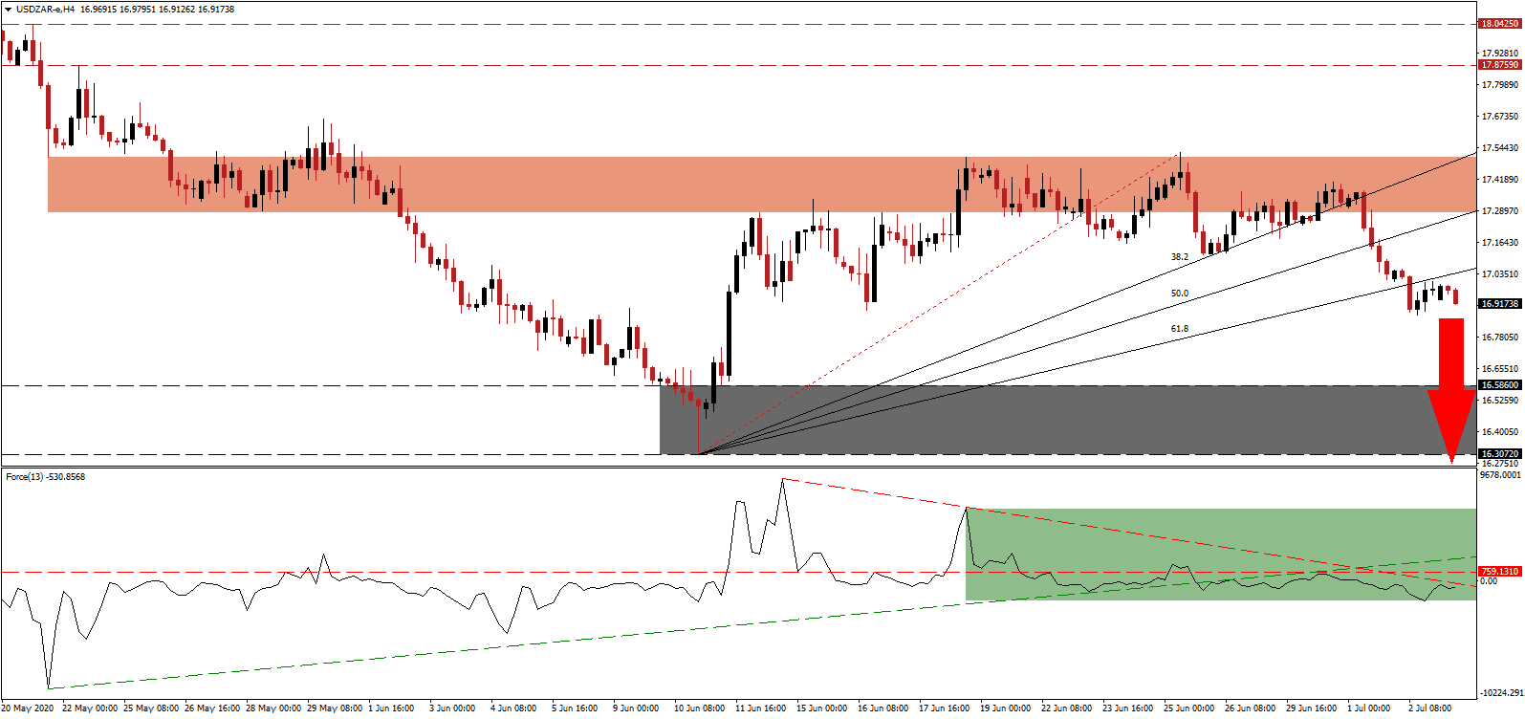Click the 16.58600 support level tag
Screen dimensions: 1525x719
[1499, 385]
